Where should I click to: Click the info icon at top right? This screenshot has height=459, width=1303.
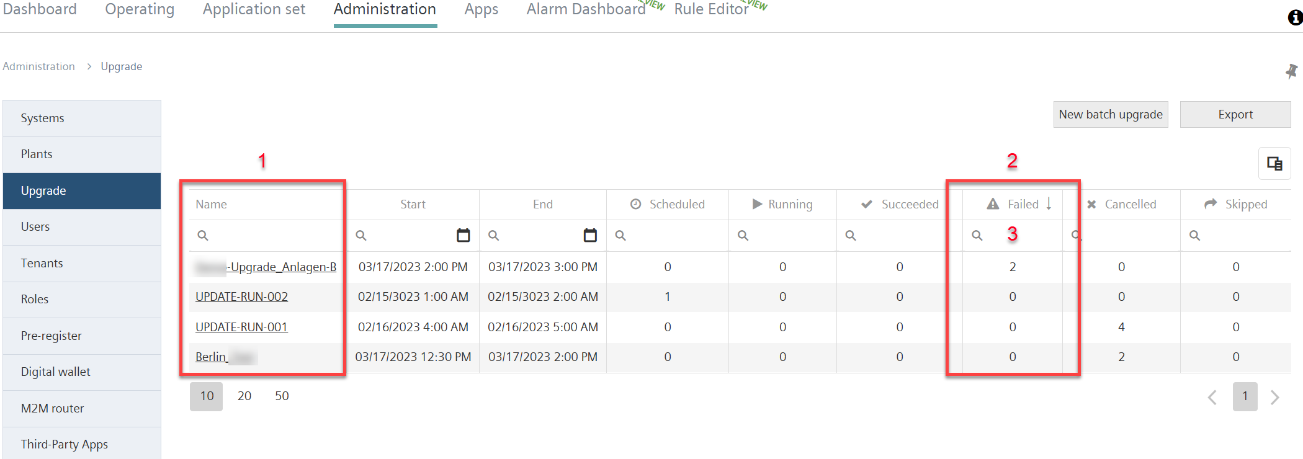pos(1295,17)
